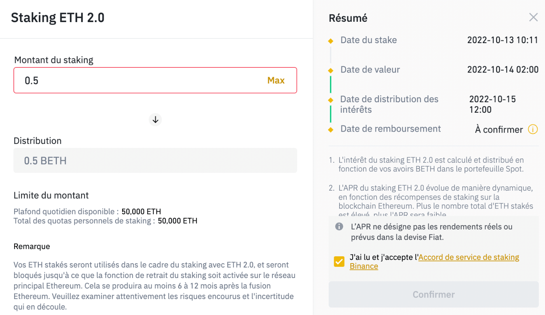
Task: Select the Staking ETH 2.0 page title
Action: 57,17
